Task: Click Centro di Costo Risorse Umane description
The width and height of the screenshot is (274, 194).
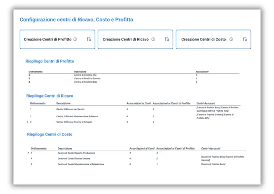Action: click(74, 159)
